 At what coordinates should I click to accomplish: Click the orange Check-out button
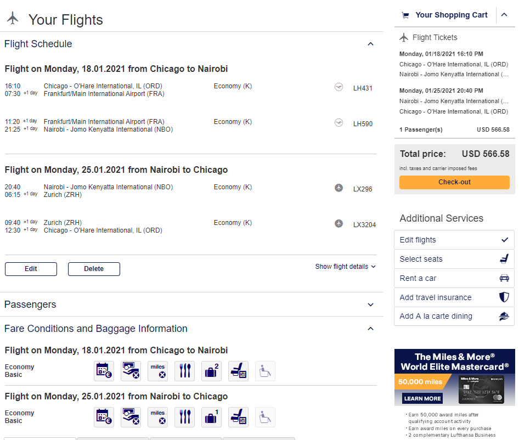[454, 182]
